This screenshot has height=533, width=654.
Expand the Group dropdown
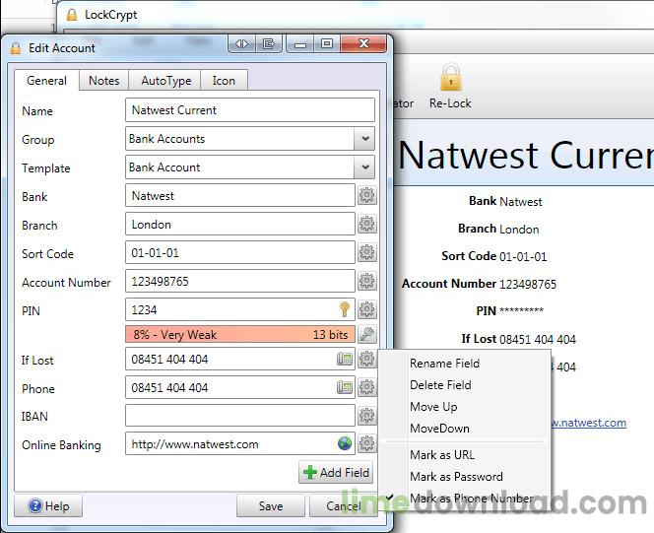pyautogui.click(x=364, y=139)
